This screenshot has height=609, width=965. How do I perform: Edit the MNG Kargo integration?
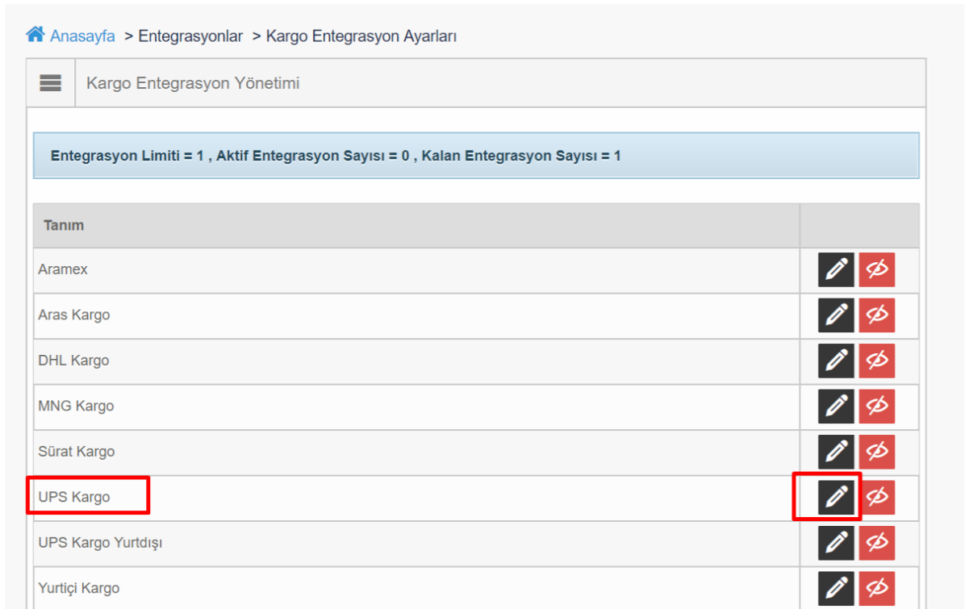pos(836,406)
